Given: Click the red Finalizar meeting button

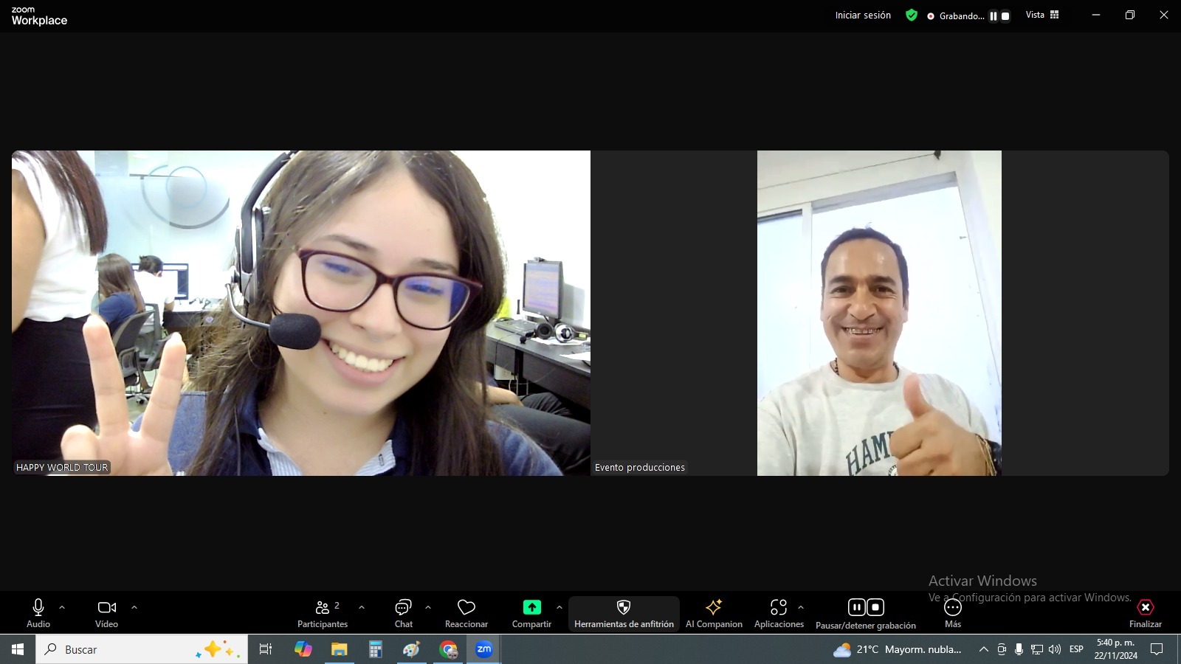Looking at the screenshot, I should 1146,613.
